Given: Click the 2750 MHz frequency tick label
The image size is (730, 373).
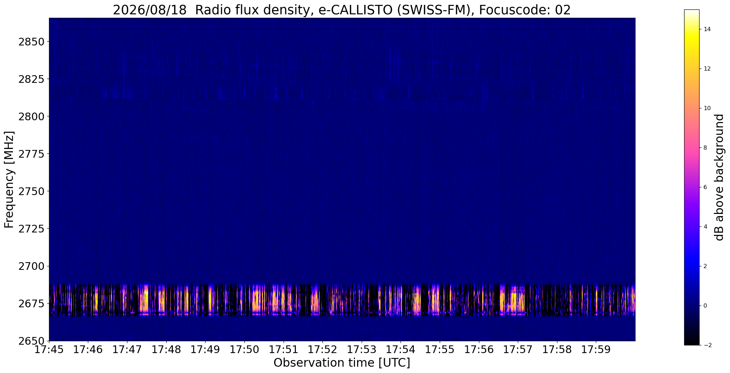Looking at the screenshot, I should coord(32,191).
